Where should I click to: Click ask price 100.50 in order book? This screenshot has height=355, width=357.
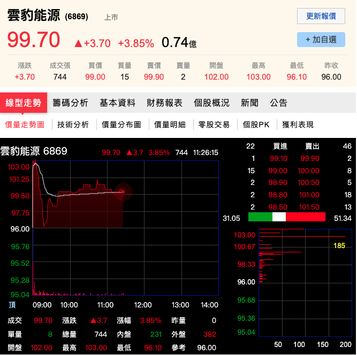click(308, 182)
